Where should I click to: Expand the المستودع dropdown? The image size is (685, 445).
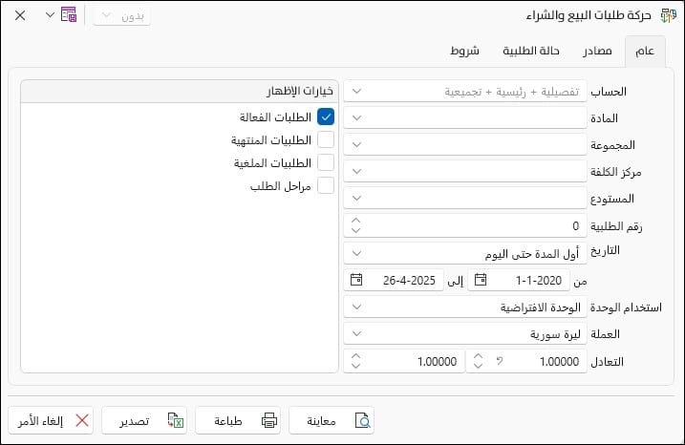[356, 199]
